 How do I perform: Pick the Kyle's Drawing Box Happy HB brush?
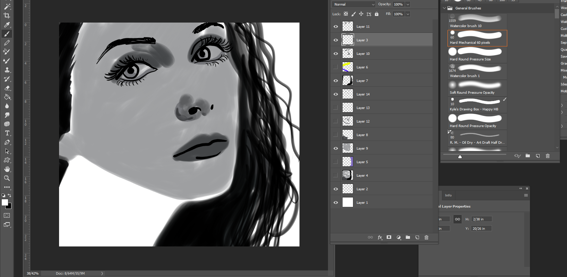(477, 104)
